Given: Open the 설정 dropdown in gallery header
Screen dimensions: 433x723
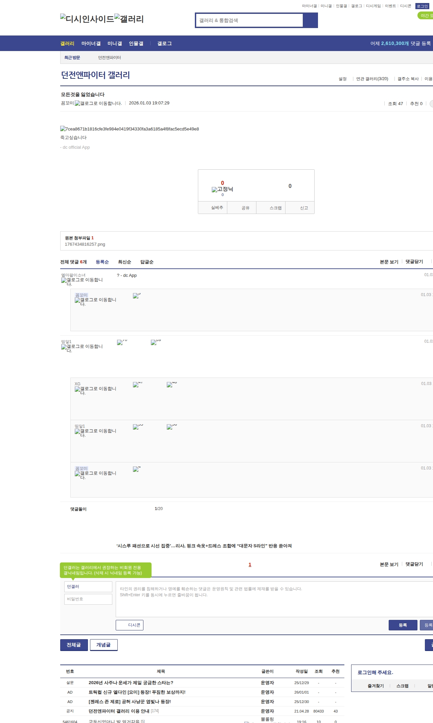Looking at the screenshot, I should pyautogui.click(x=343, y=79).
